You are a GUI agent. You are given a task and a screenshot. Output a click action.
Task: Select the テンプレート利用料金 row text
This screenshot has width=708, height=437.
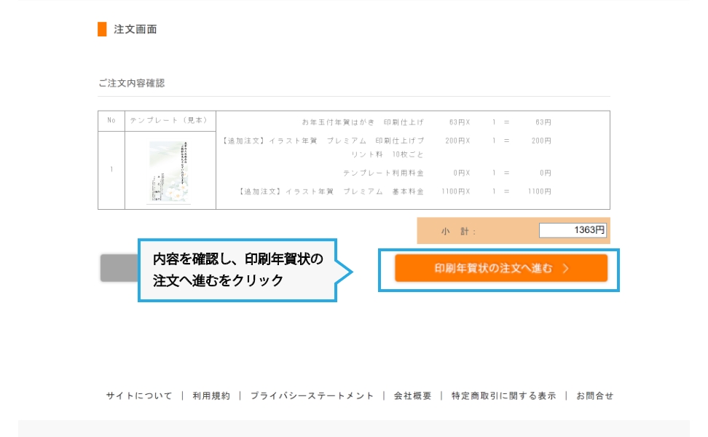click(383, 173)
